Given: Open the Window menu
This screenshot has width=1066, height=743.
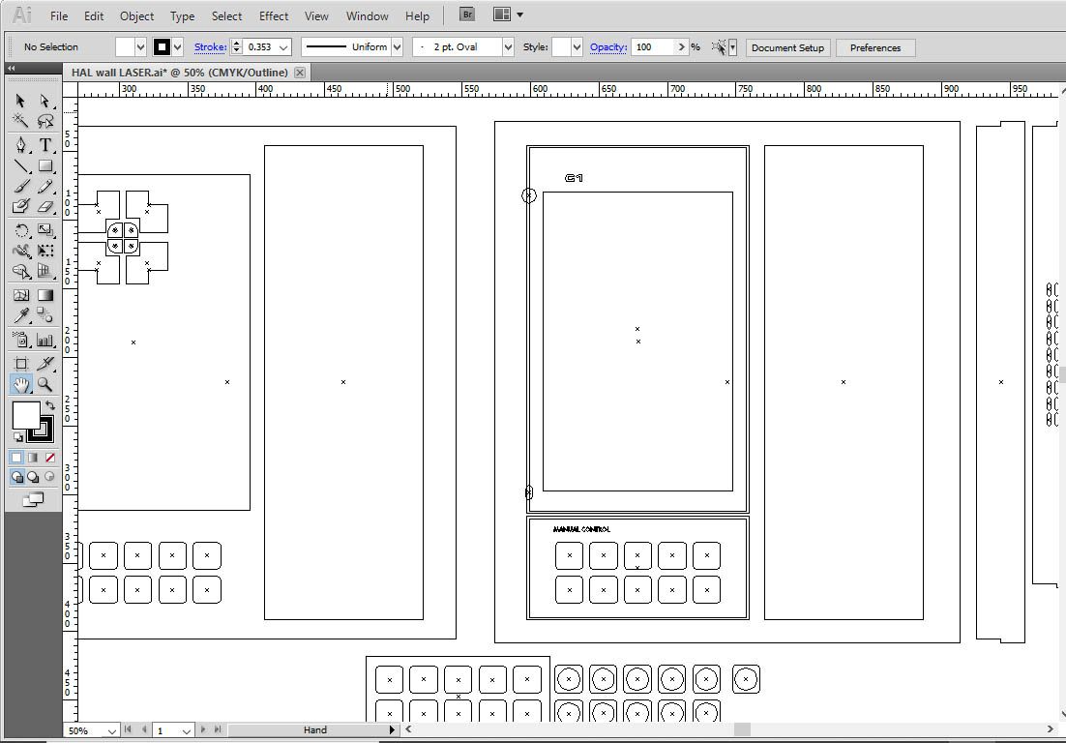Looking at the screenshot, I should (x=368, y=15).
